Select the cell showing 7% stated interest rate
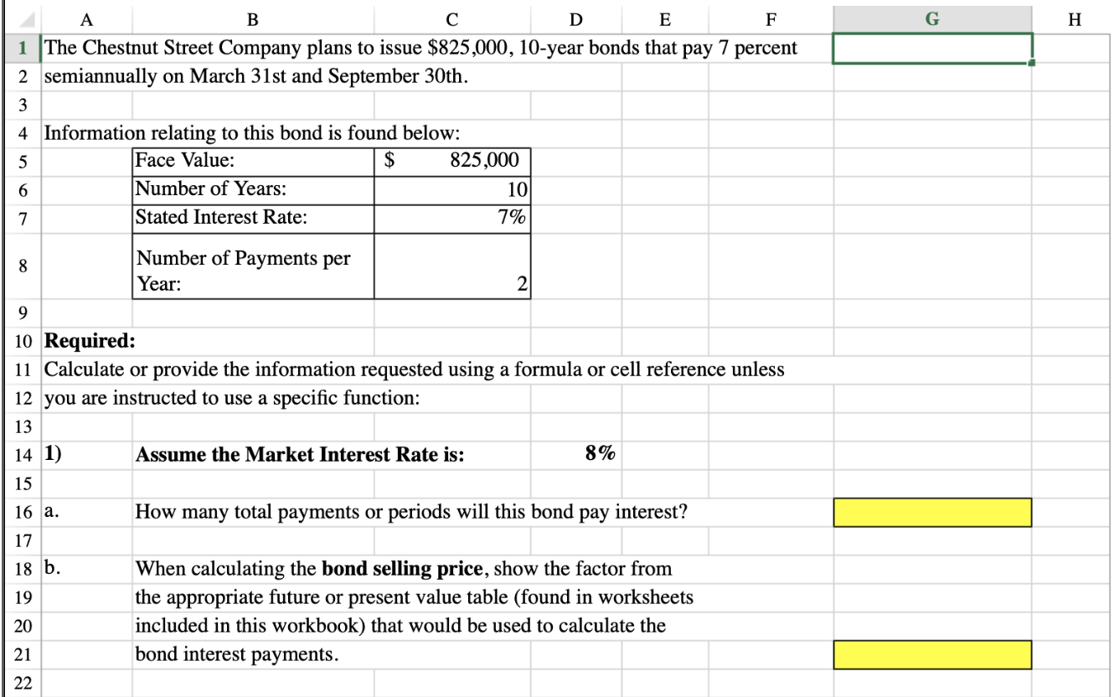The width and height of the screenshot is (1114, 697). [x=452, y=216]
